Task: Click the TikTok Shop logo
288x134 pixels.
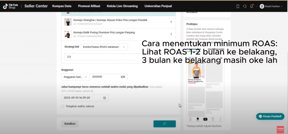Action: (11, 6)
